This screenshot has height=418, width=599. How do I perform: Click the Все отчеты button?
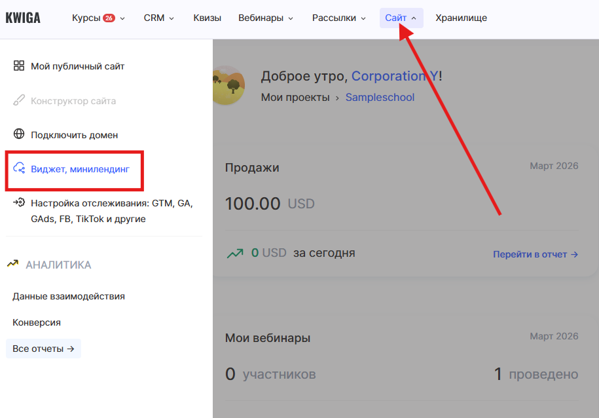[x=43, y=349]
